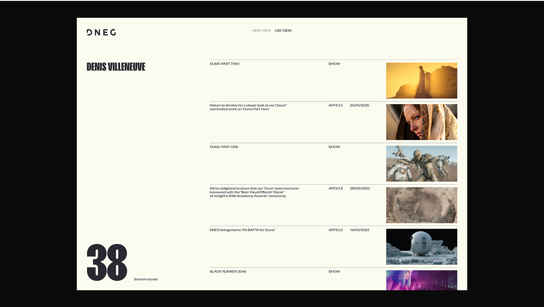Open the Best Visual Effects Oscar article
This screenshot has height=307, width=544.
(x=254, y=192)
